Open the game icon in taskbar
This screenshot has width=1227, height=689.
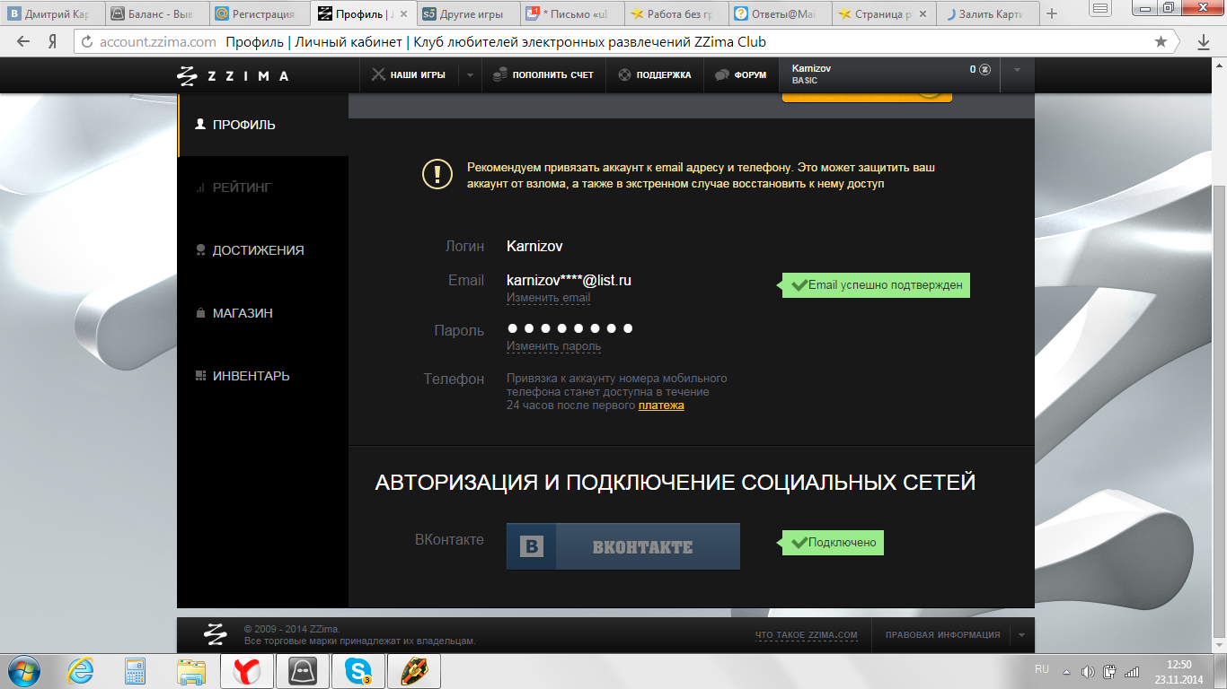tap(414, 671)
